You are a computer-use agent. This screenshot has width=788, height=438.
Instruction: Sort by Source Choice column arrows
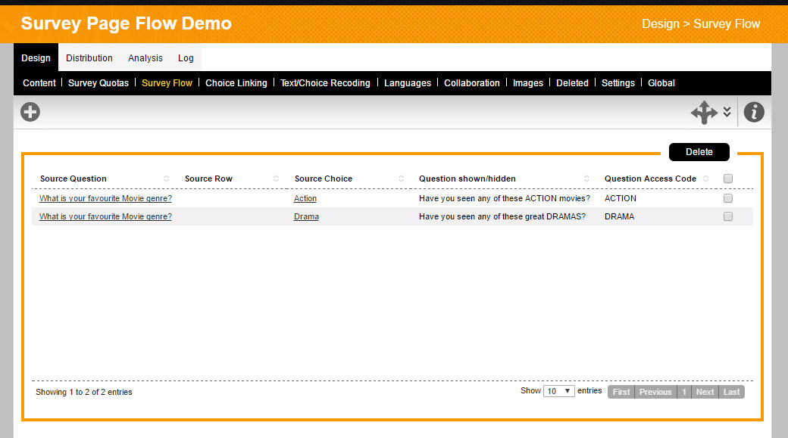(x=402, y=179)
